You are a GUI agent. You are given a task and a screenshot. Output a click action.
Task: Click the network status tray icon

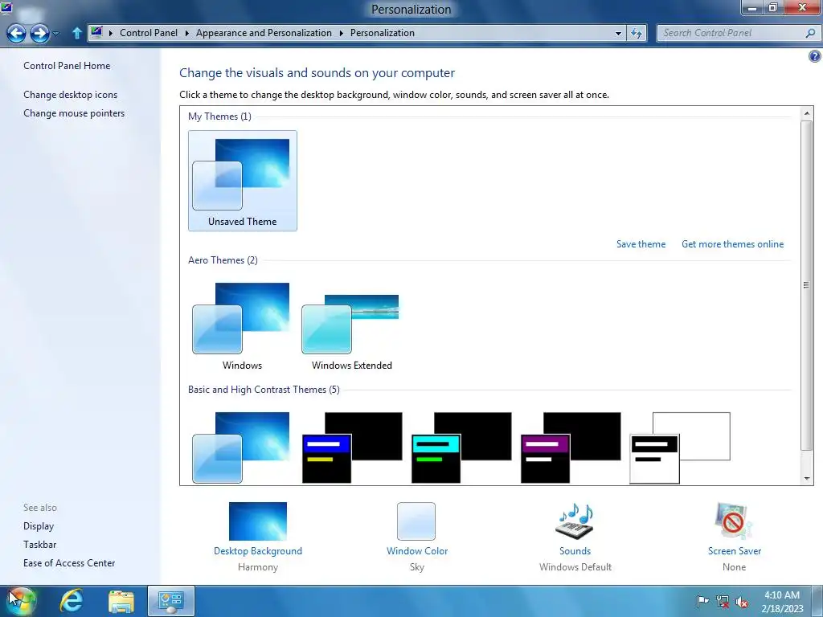pos(723,601)
